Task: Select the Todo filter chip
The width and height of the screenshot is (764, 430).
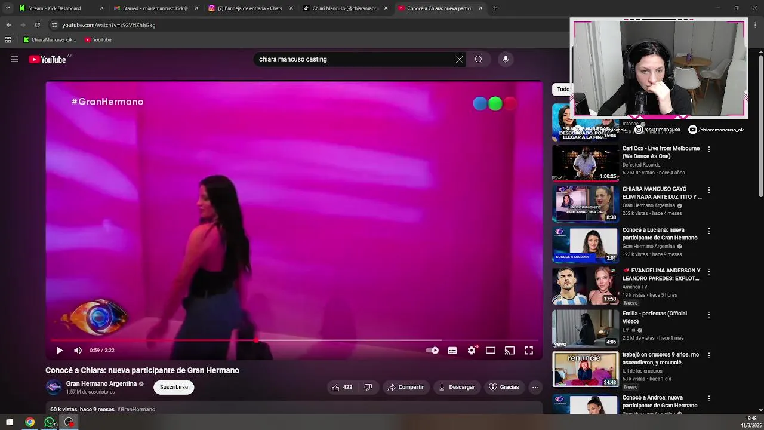Action: pos(563,90)
